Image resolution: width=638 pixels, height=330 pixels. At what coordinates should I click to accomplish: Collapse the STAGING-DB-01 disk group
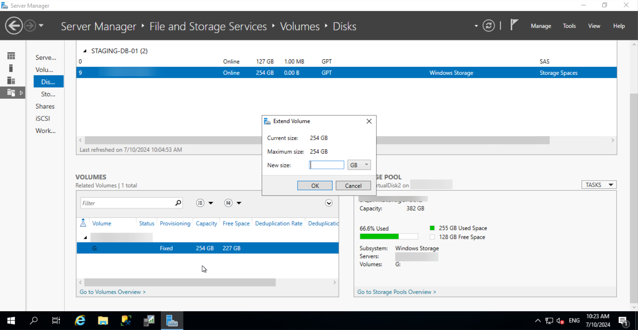tap(85, 51)
